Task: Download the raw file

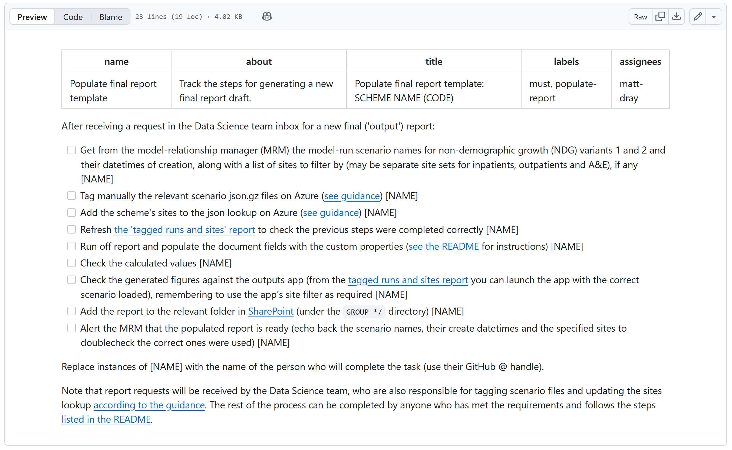Action: tap(676, 17)
